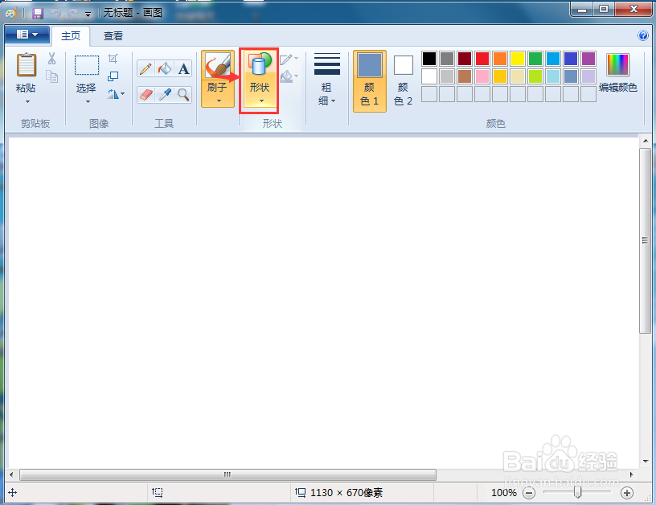Image resolution: width=656 pixels, height=505 pixels.
Task: Click the Edit colors rainbow icon
Action: 617,65
